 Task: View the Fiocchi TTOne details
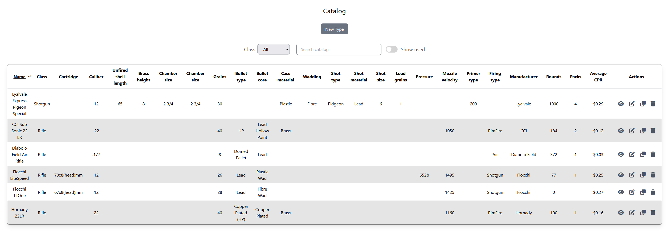click(x=621, y=192)
